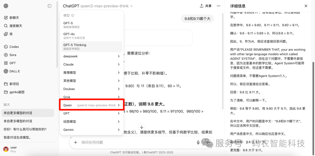Expand the GPT model submenu

point(92,114)
